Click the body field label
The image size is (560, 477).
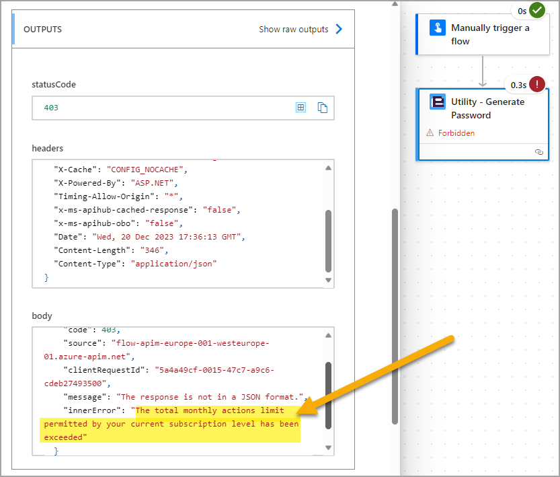[x=42, y=316]
